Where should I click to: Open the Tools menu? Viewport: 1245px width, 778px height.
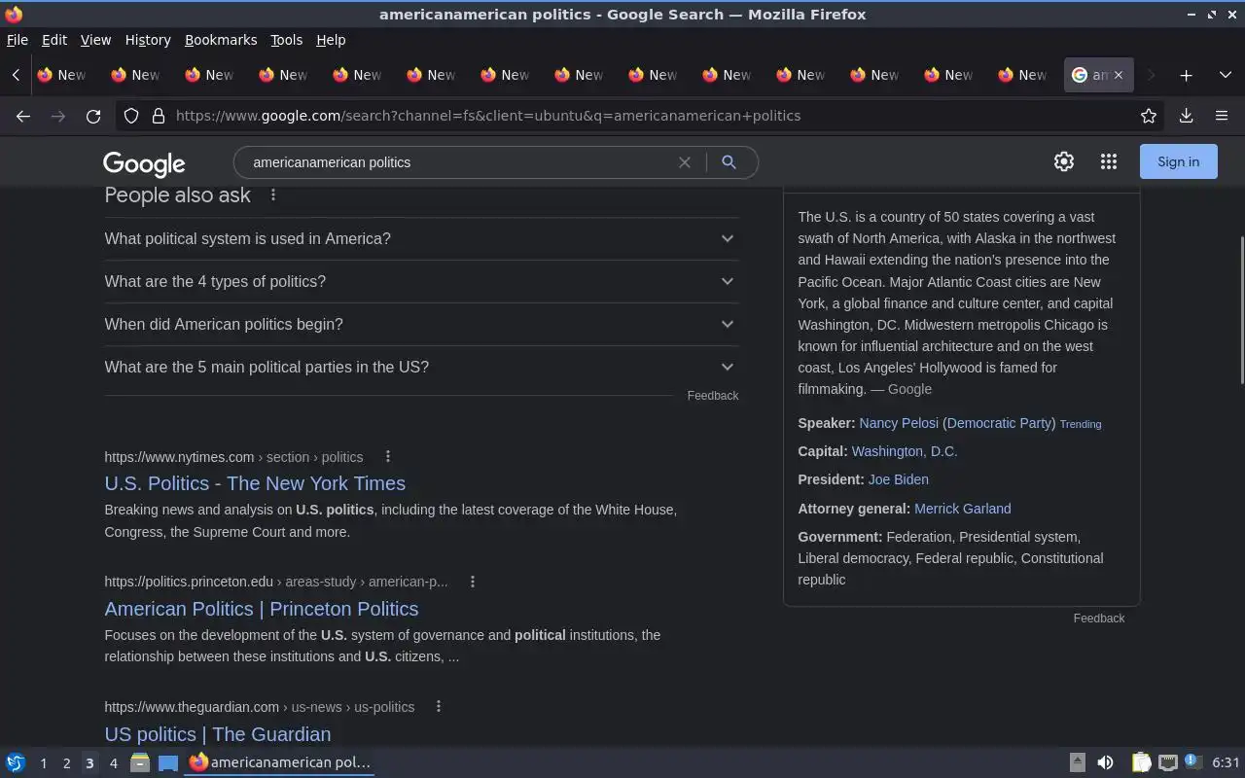[x=286, y=40]
